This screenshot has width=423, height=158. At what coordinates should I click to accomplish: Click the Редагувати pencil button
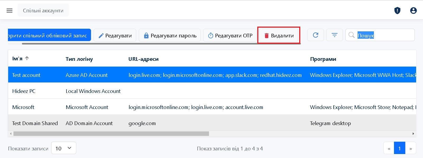coord(115,35)
